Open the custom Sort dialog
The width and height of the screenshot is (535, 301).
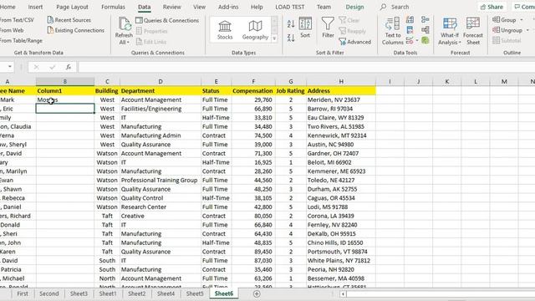tap(305, 28)
